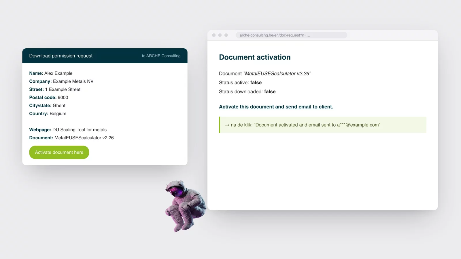
Task: Click 'to ARCHE Consulting' recipient text
Action: [x=161, y=56]
